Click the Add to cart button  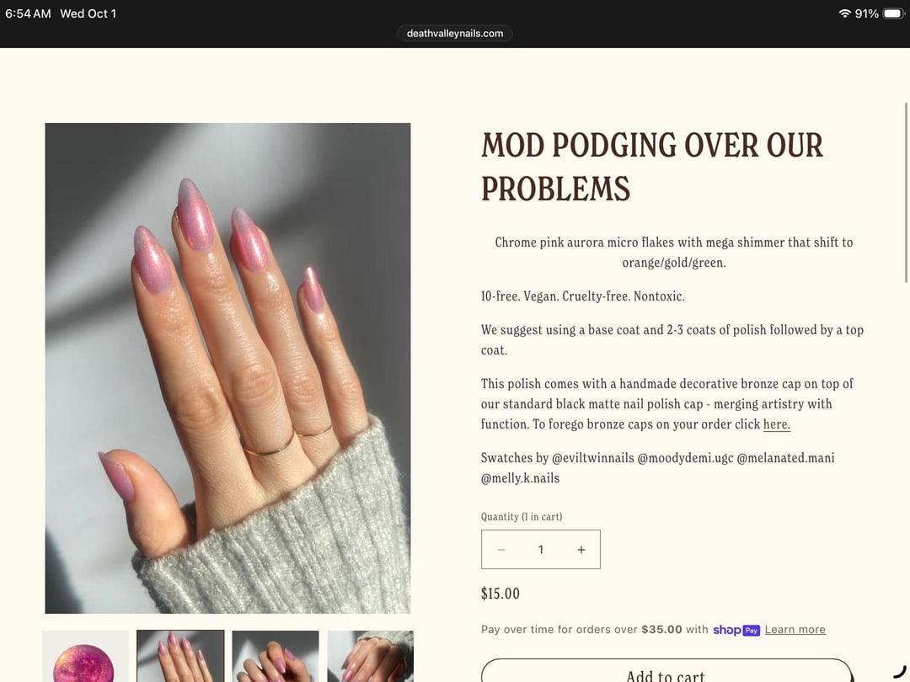click(666, 672)
